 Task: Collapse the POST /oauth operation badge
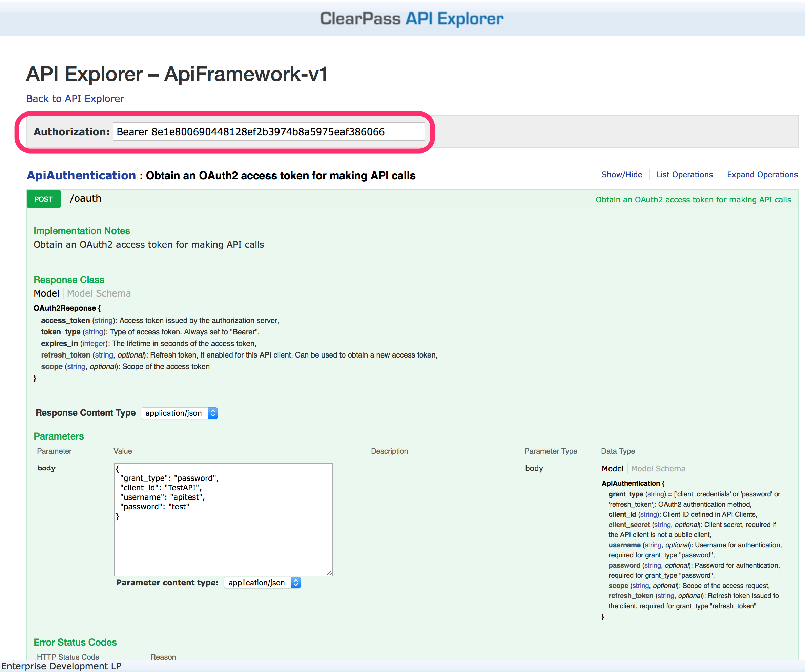[44, 199]
